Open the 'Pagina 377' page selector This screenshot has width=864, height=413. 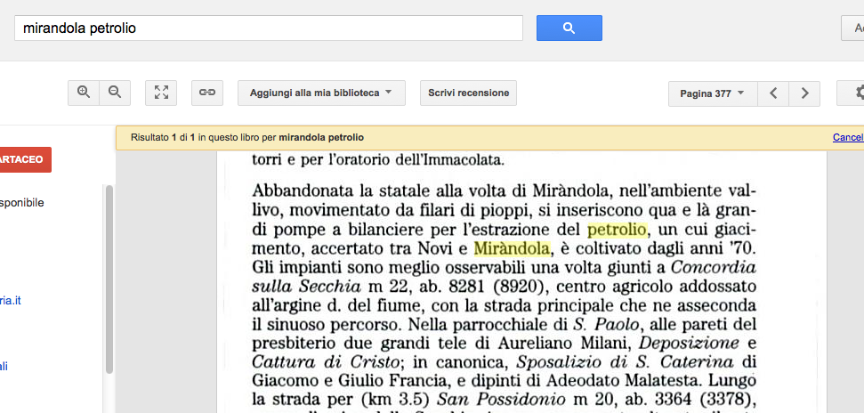click(x=712, y=93)
